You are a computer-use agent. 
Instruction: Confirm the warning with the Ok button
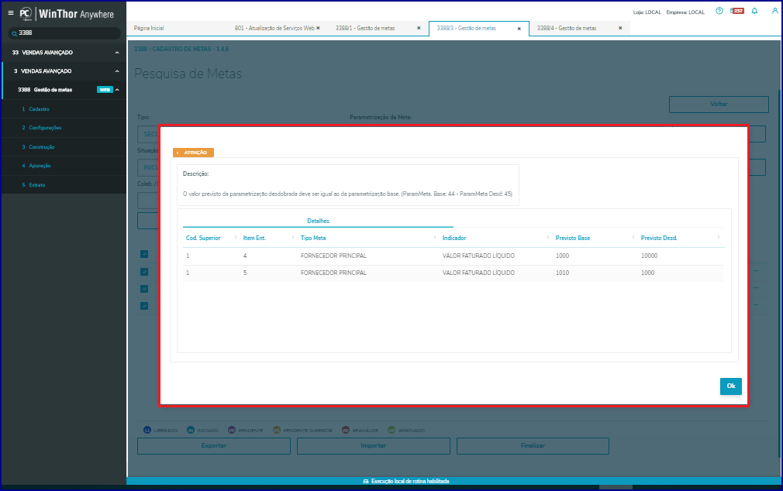(x=730, y=386)
